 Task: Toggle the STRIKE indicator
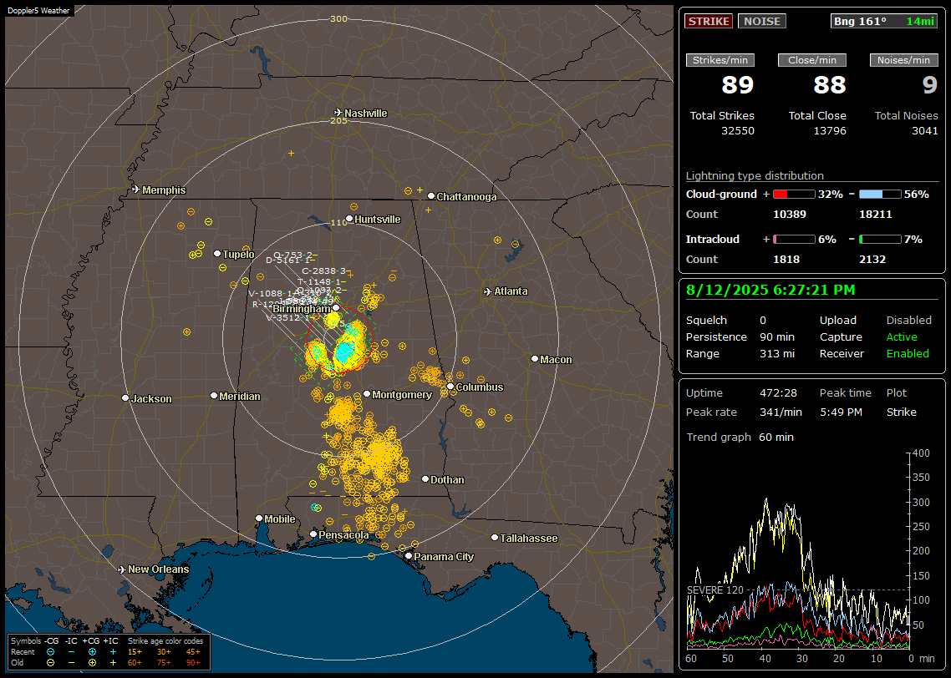click(x=709, y=21)
